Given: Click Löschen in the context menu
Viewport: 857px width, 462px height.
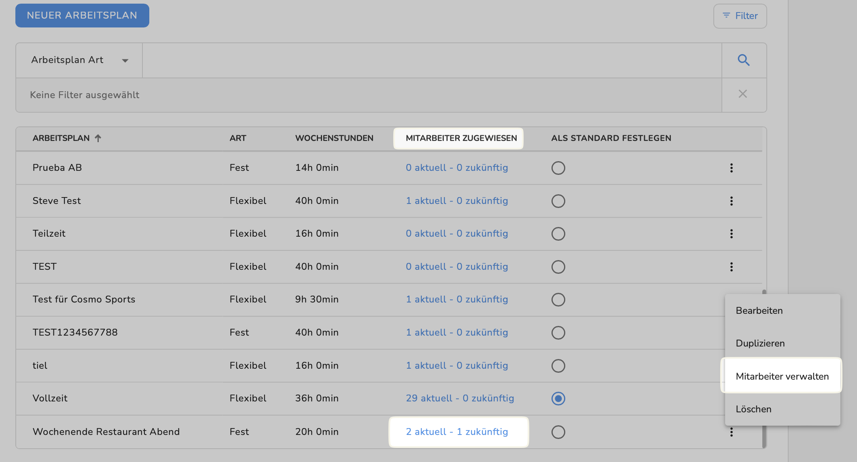Looking at the screenshot, I should [x=753, y=409].
